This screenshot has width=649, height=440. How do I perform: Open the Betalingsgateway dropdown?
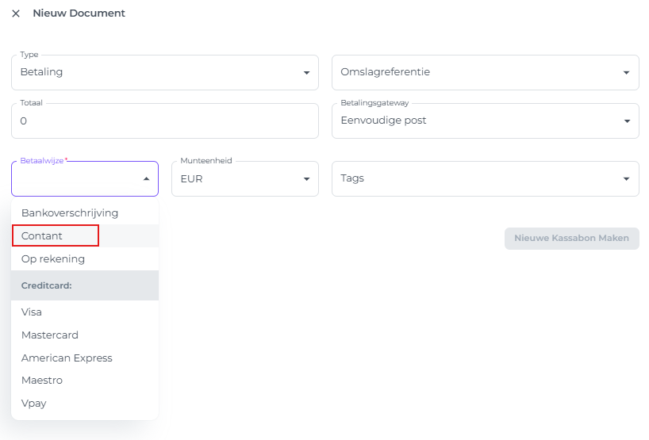coord(484,121)
